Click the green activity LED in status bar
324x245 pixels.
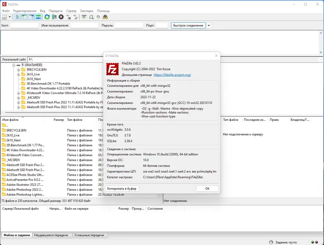[312, 242]
